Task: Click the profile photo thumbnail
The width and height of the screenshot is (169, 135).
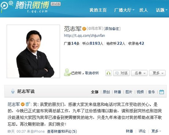Action: click(33, 51)
